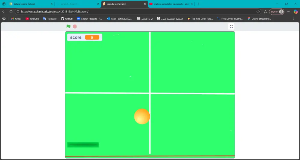Screen dimensions: 300x160
Task: Expand more bookmarks with the chevron
Action: click(x=293, y=19)
